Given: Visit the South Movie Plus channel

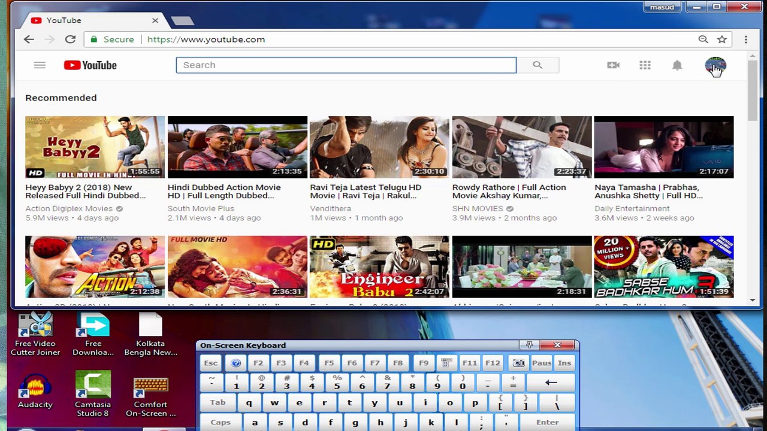Looking at the screenshot, I should click(201, 208).
